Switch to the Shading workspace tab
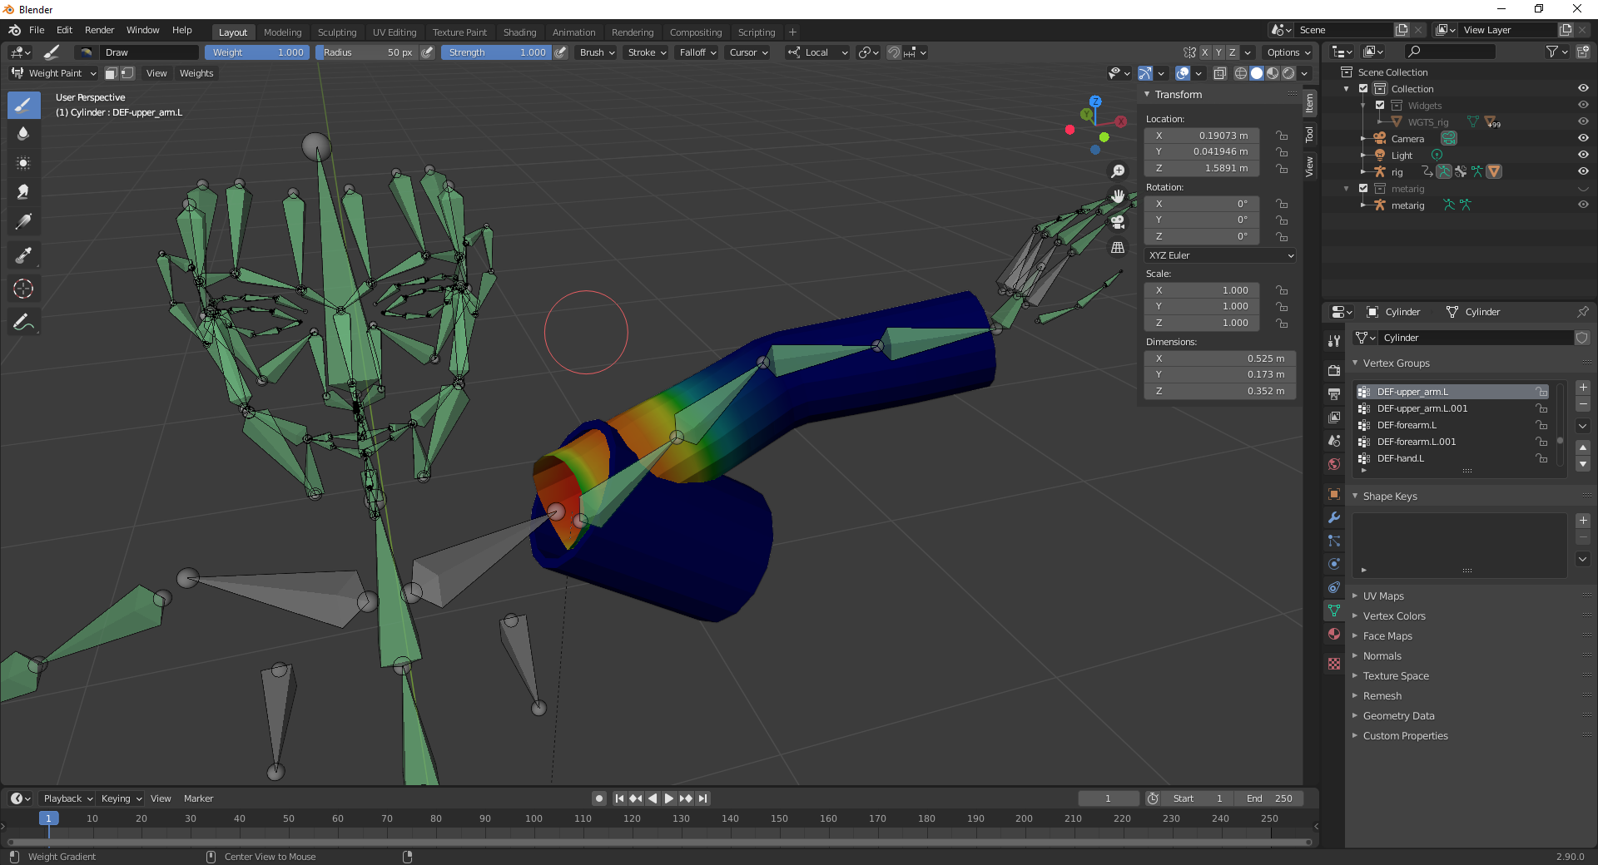 pyautogui.click(x=519, y=32)
